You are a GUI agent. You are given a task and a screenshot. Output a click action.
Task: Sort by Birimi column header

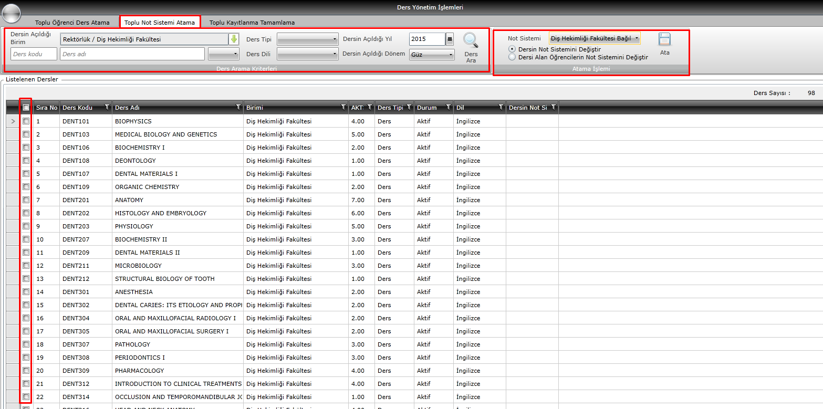pos(255,108)
